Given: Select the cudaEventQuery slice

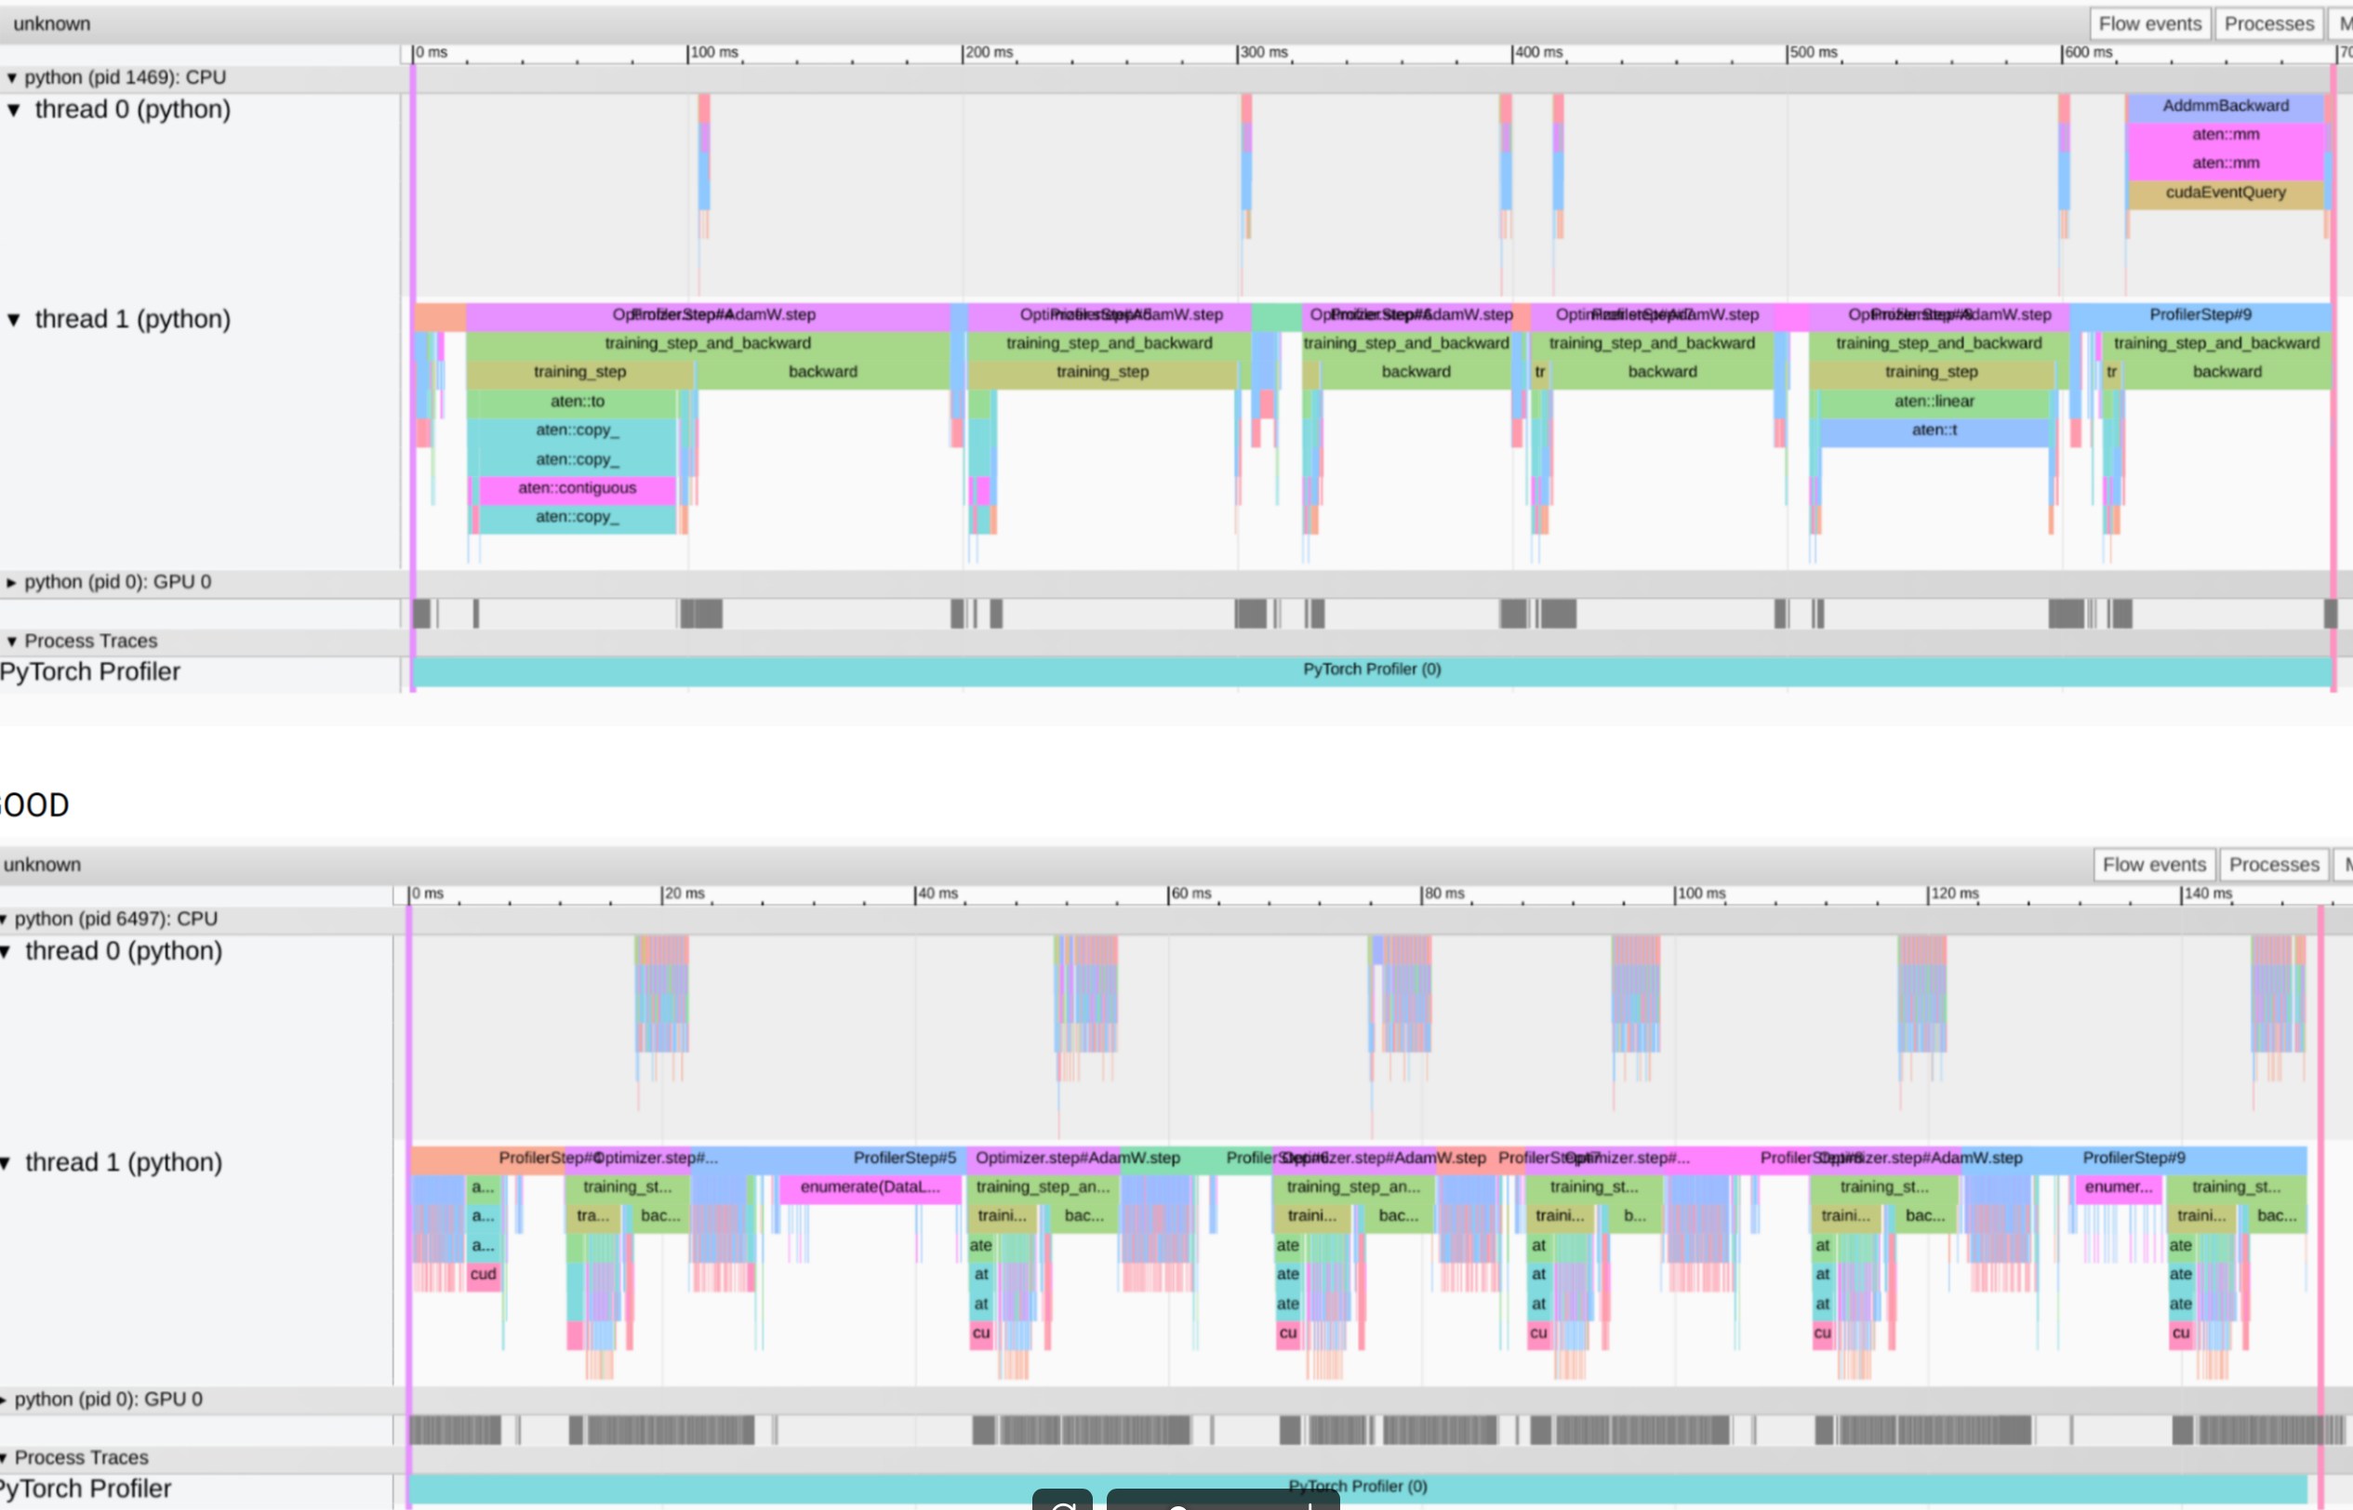Looking at the screenshot, I should click(x=2225, y=192).
